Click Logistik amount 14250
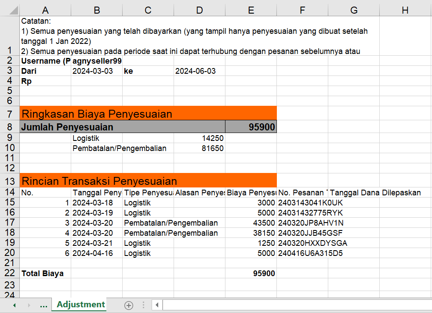 200,138
